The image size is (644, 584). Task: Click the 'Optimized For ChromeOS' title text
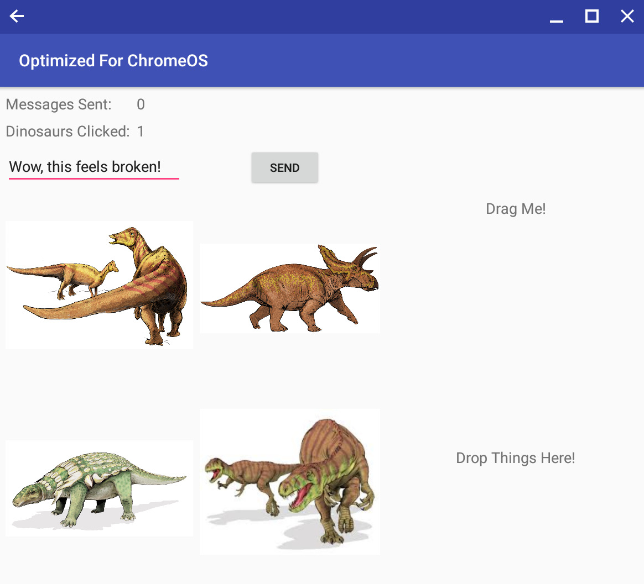click(113, 61)
